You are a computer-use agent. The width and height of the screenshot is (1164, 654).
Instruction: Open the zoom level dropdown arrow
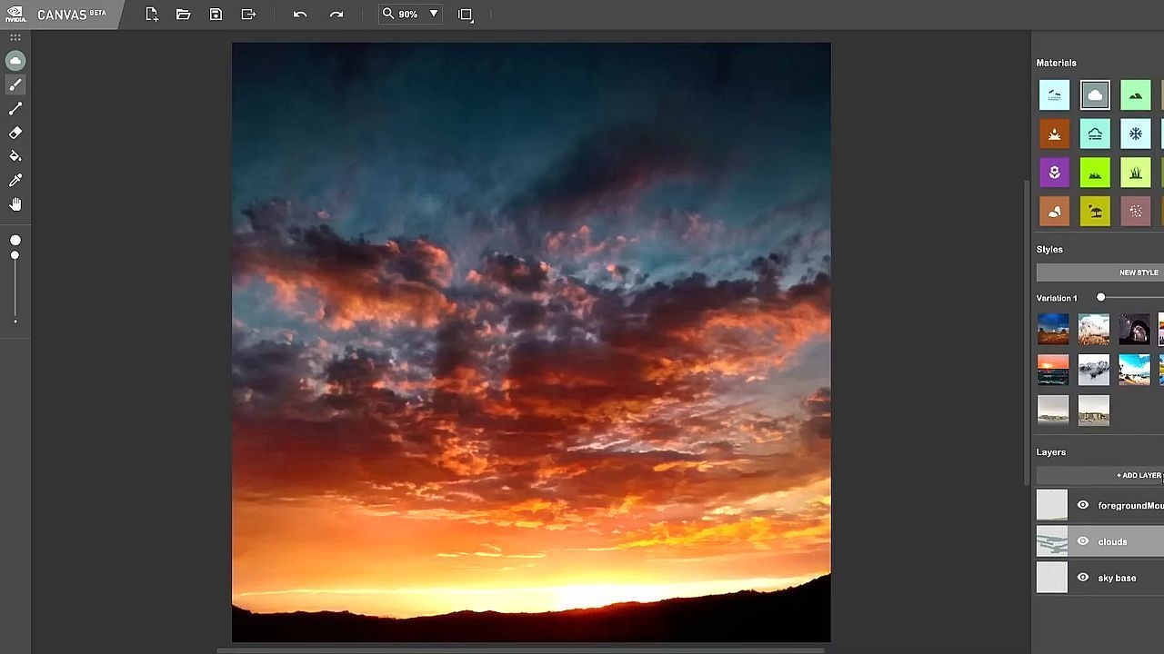(x=434, y=15)
